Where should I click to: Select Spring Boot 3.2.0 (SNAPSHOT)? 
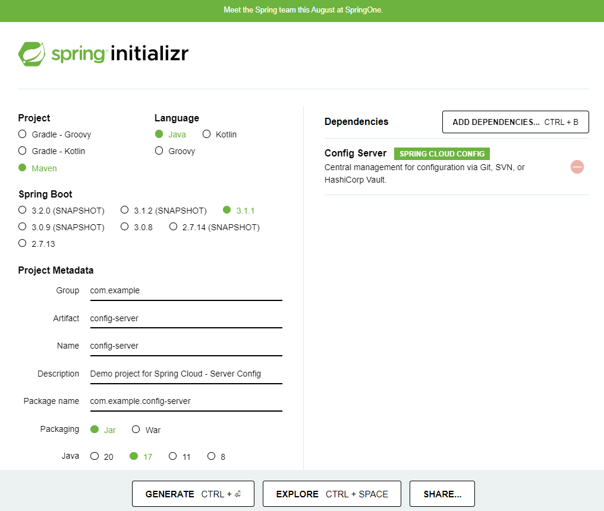[61, 211]
